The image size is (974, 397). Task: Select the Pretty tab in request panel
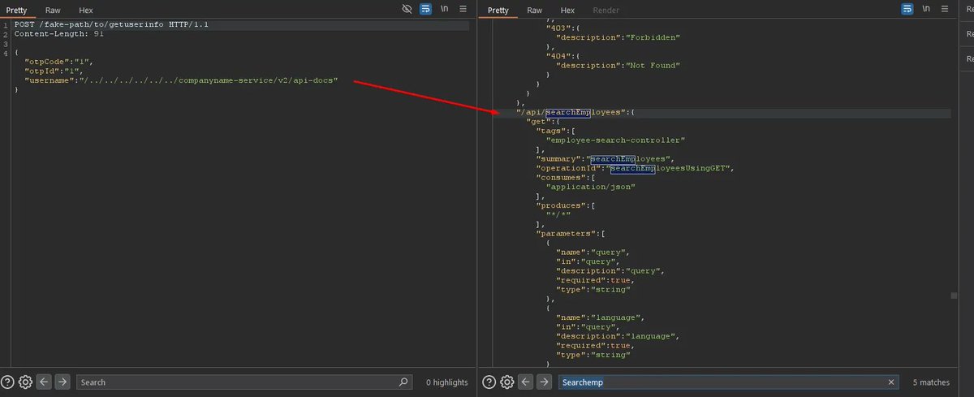click(x=17, y=11)
